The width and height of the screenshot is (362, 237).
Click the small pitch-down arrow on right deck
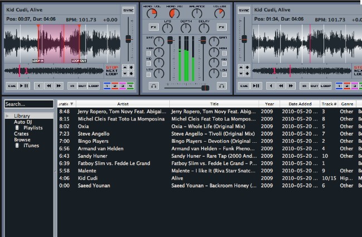pos(241,74)
